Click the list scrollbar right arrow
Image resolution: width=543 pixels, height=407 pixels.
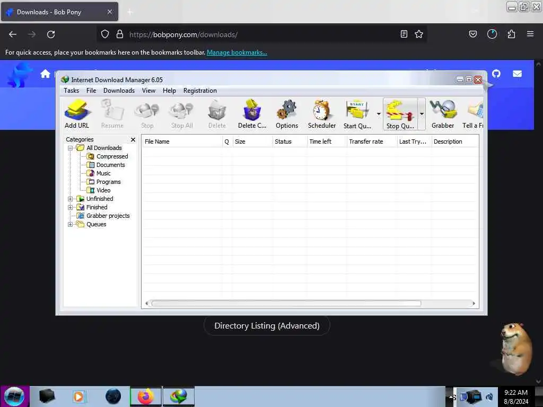tap(474, 304)
